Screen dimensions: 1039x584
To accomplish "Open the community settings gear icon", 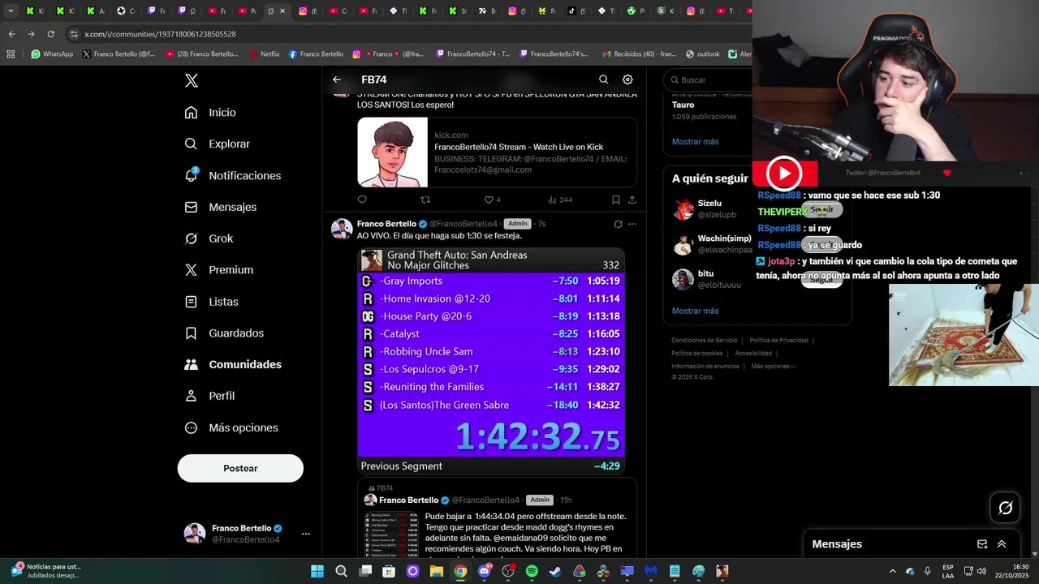I will pyautogui.click(x=627, y=79).
